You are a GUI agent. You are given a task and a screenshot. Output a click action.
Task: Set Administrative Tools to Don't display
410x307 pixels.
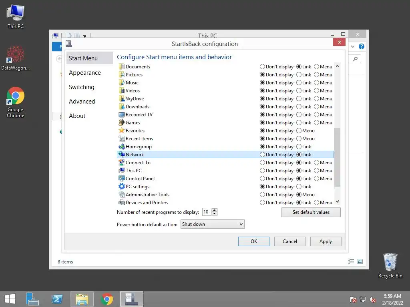pyautogui.click(x=262, y=195)
